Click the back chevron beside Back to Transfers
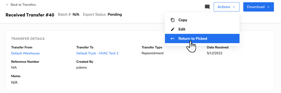Viewport: 281px width, 93px height. click(x=7, y=5)
